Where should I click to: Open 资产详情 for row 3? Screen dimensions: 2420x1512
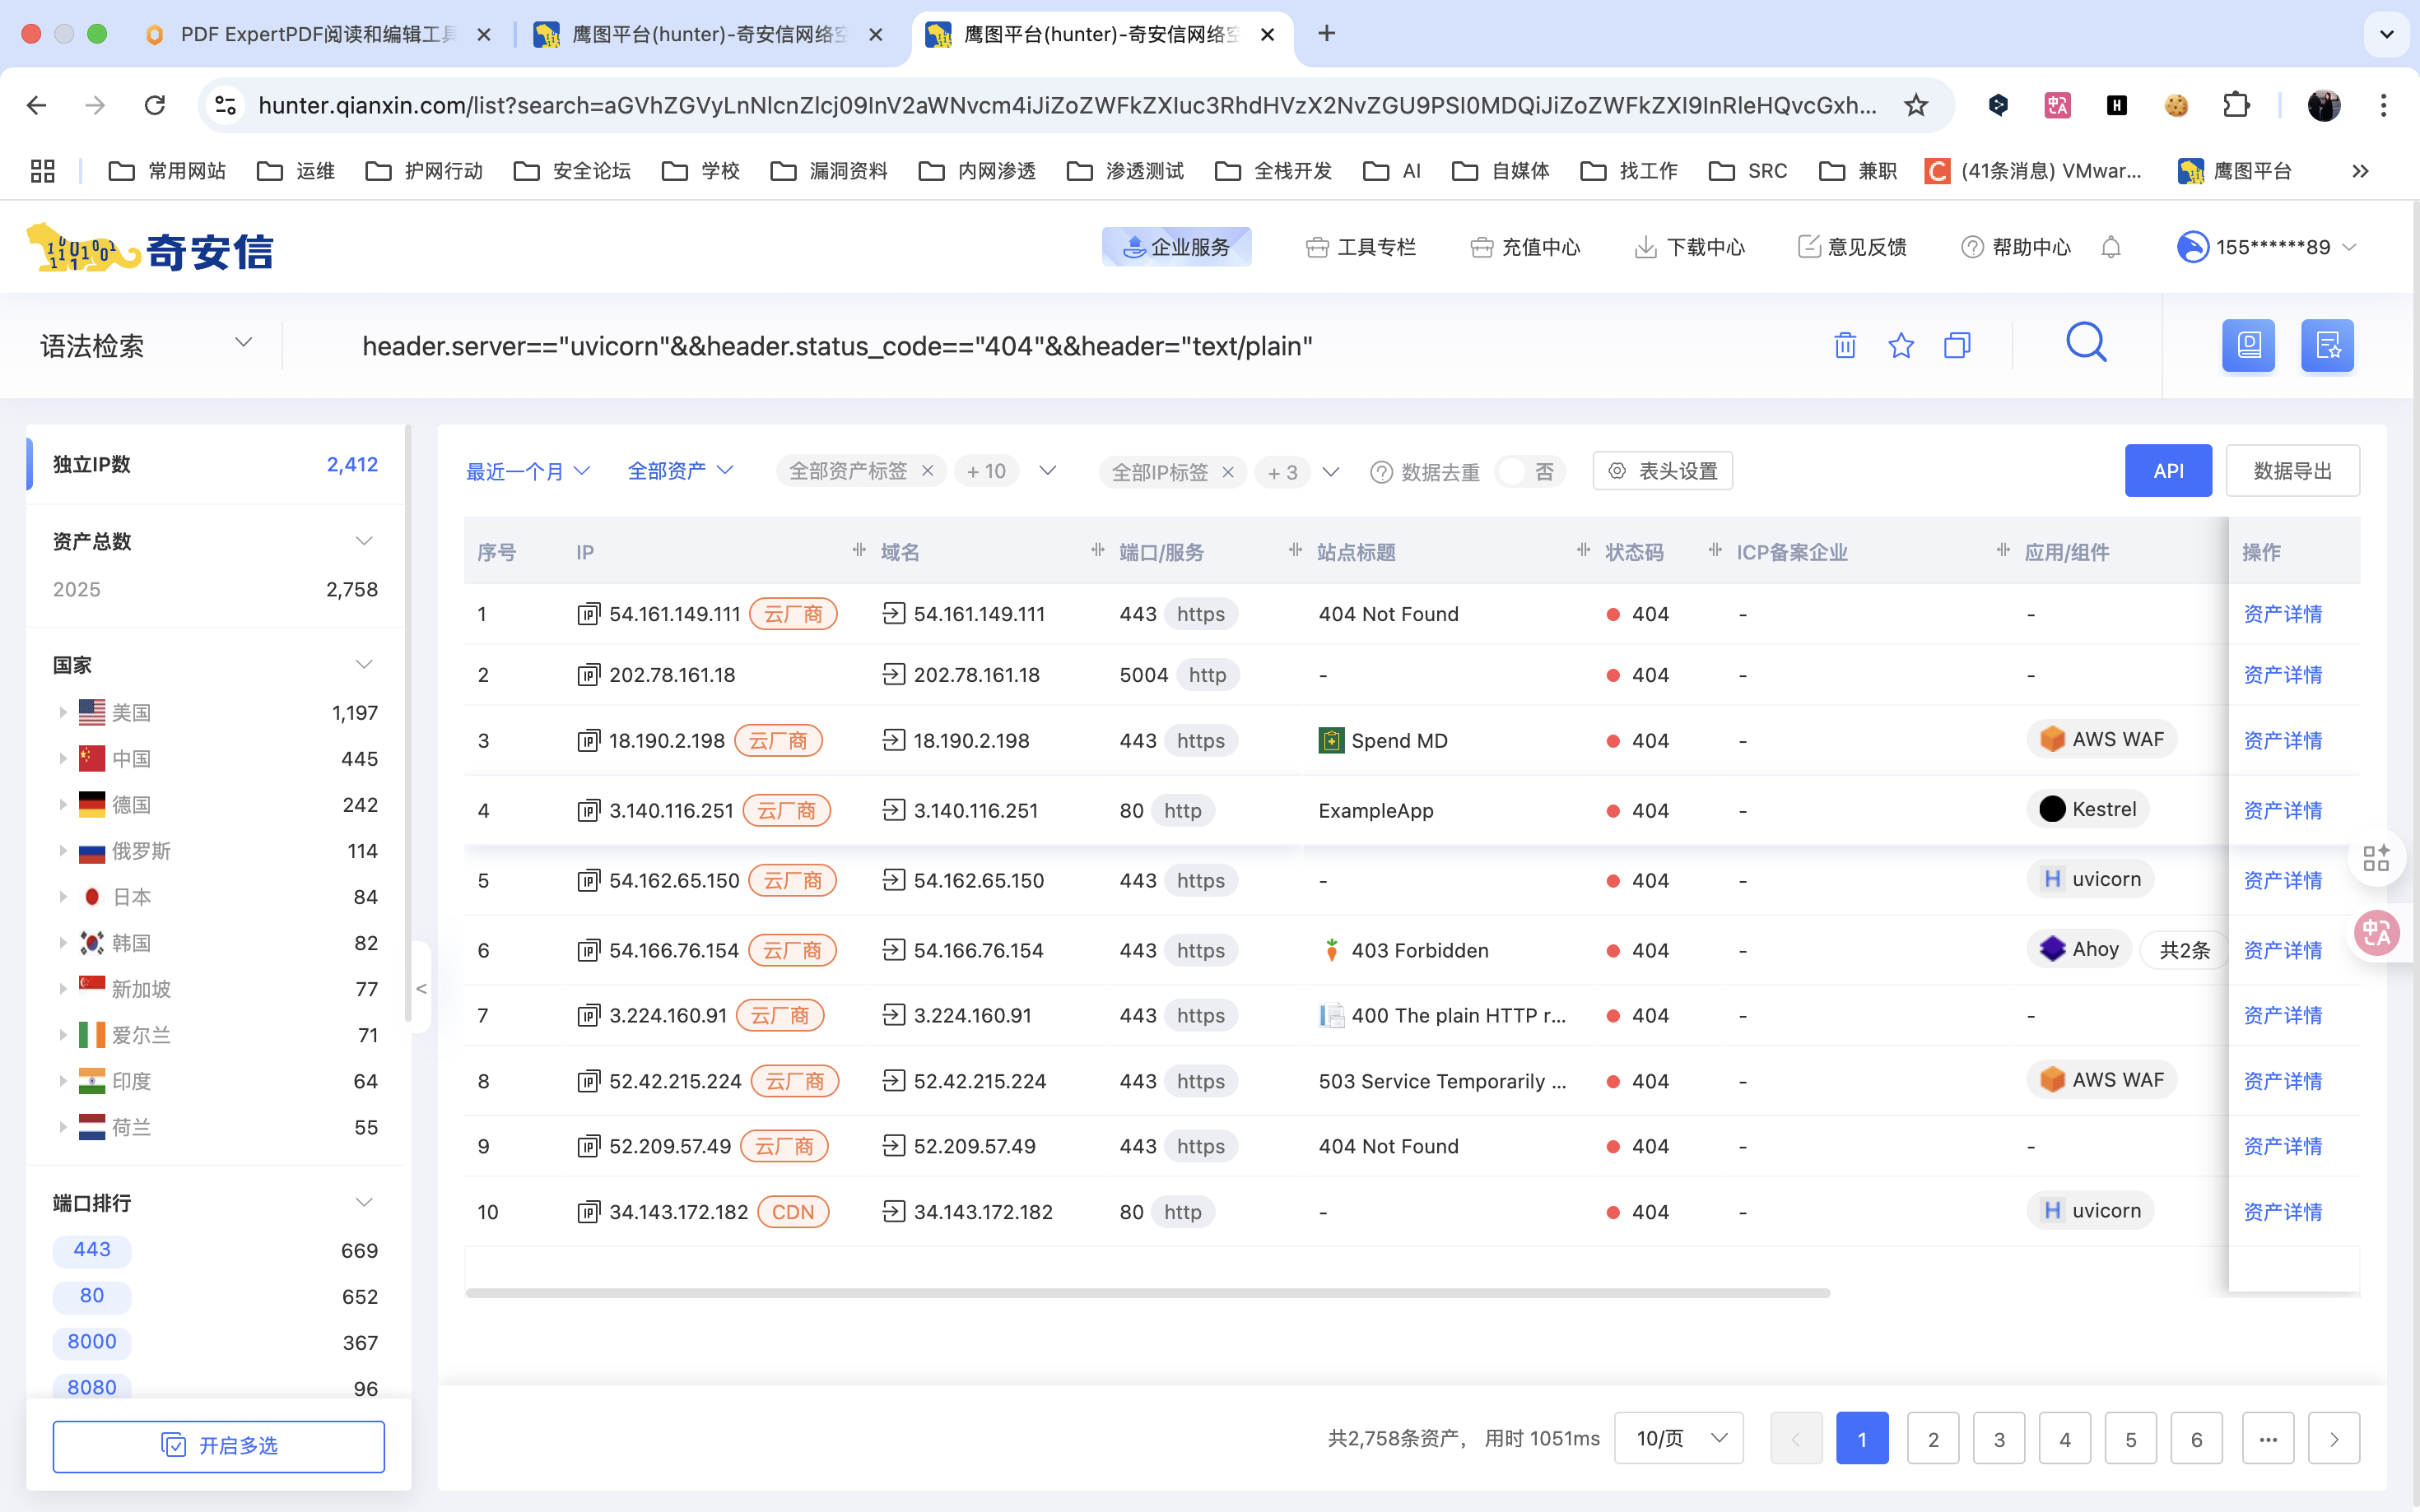coord(2282,741)
